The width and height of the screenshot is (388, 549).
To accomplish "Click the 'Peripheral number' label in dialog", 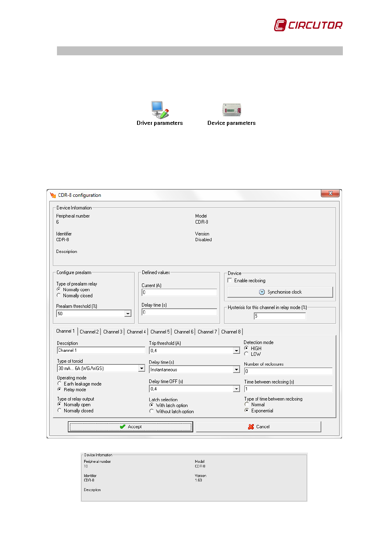I will point(73,216).
